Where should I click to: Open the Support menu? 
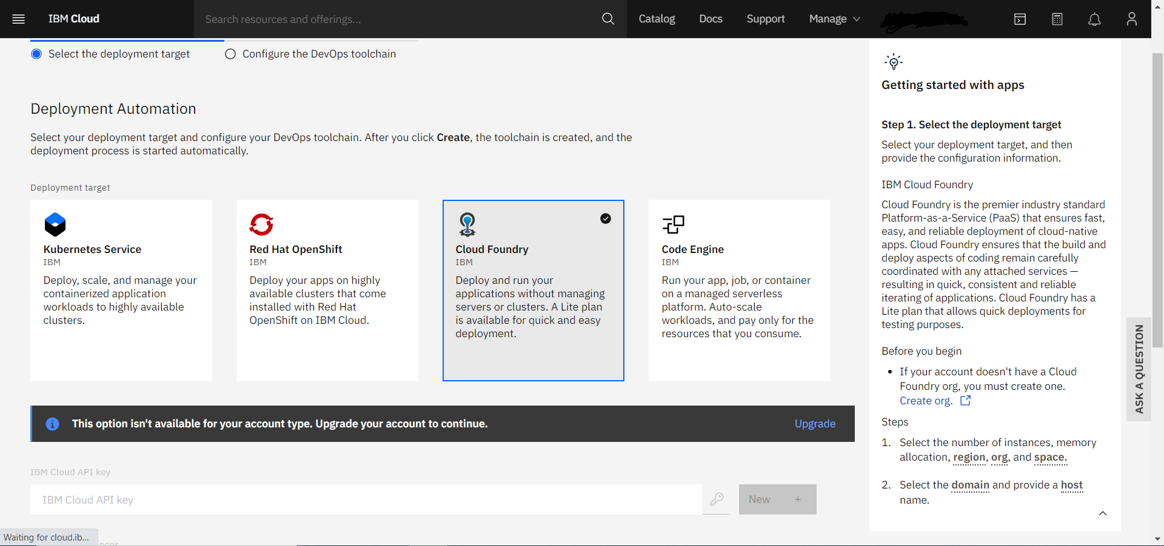pos(766,19)
